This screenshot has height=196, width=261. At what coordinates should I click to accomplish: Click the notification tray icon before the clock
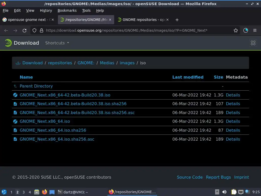[247, 192]
